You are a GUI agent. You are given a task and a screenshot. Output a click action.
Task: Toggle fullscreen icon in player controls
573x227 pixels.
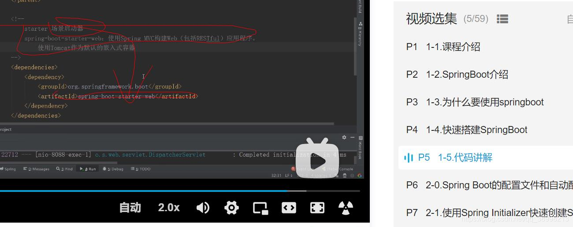pos(317,208)
